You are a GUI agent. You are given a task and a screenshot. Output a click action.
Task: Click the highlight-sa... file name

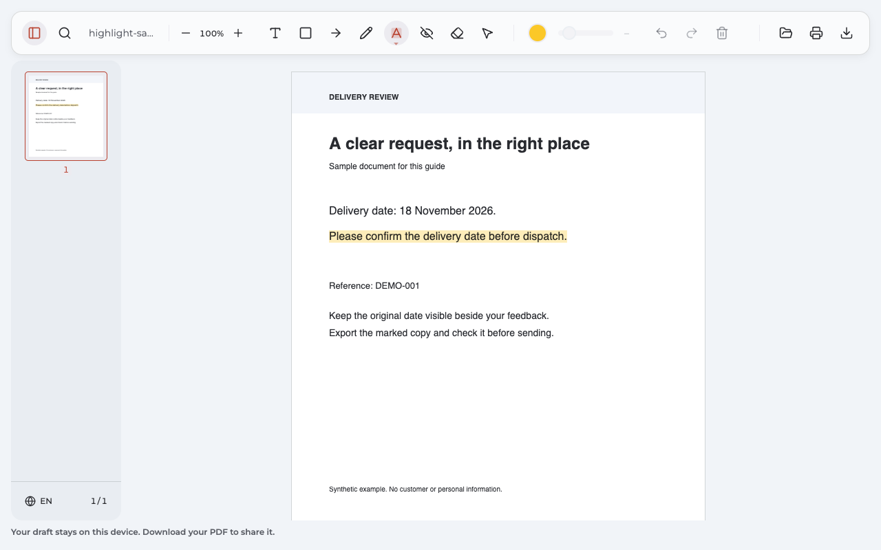(x=121, y=33)
